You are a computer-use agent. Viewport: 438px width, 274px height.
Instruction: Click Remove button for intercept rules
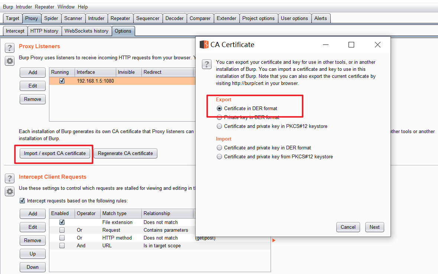coord(33,241)
